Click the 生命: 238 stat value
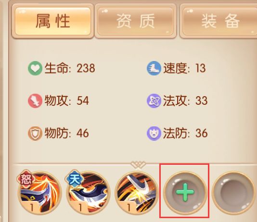 coord(70,68)
